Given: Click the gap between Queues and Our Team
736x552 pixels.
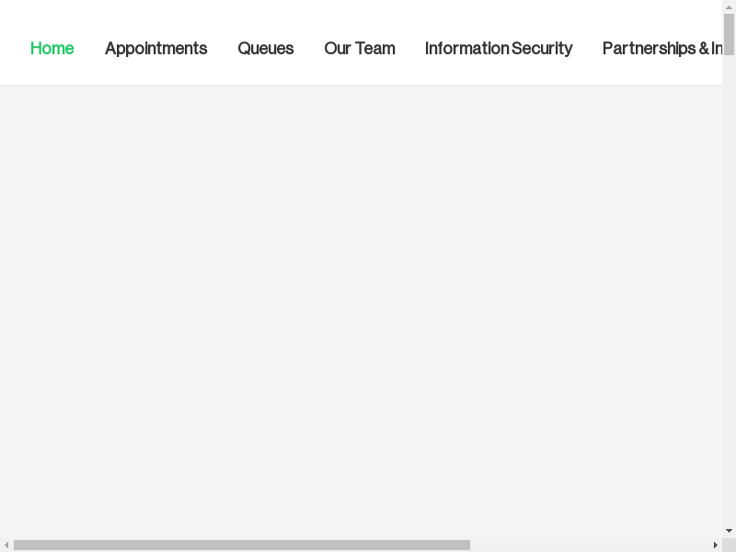Looking at the screenshot, I should (309, 49).
